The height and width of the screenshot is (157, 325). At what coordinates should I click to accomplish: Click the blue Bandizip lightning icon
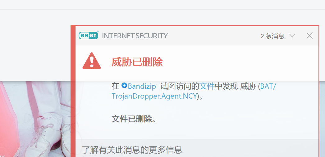click(x=124, y=86)
